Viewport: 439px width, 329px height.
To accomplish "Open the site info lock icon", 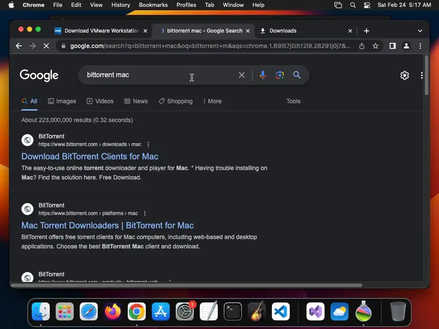I will [x=63, y=46].
